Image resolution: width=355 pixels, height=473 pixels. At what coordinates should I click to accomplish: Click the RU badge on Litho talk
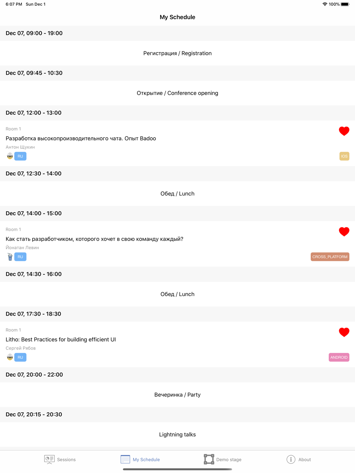20,357
